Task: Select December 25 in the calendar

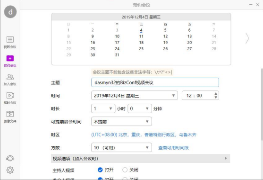Action: pyautogui.click(x=141, y=49)
